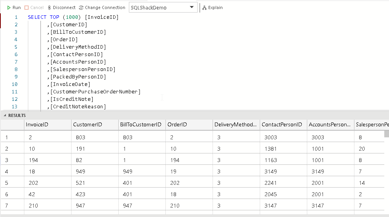Select the InvoiceID column header
Viewport: 389px width, 217px height.
tap(37, 125)
